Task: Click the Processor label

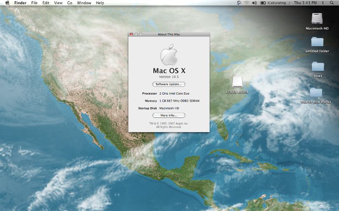Action: pos(150,93)
